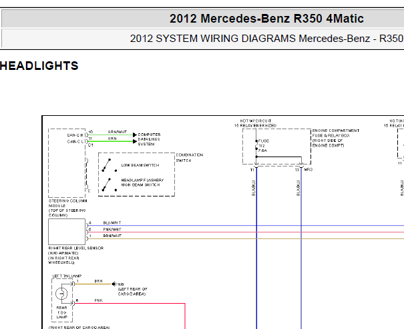
Task: Click the empty right rear level sensor box
Action: tap(67, 232)
